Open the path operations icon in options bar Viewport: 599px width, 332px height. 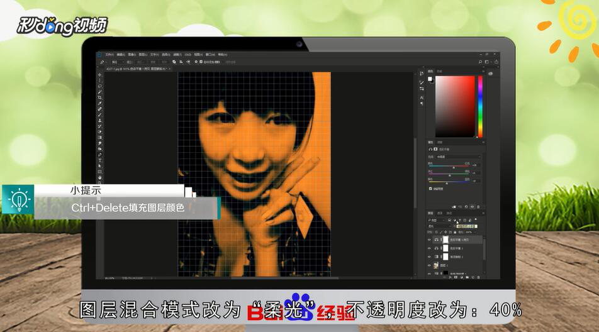[x=174, y=62]
